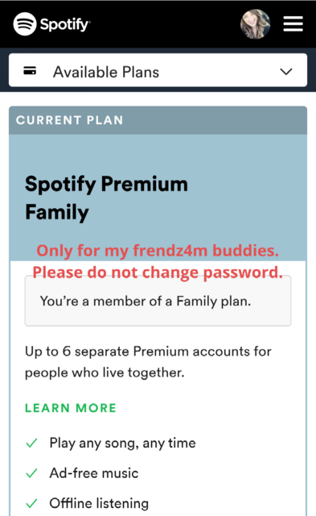Click the Family plan member notice box
Viewport: 316px width, 516px height.
pyautogui.click(x=158, y=301)
